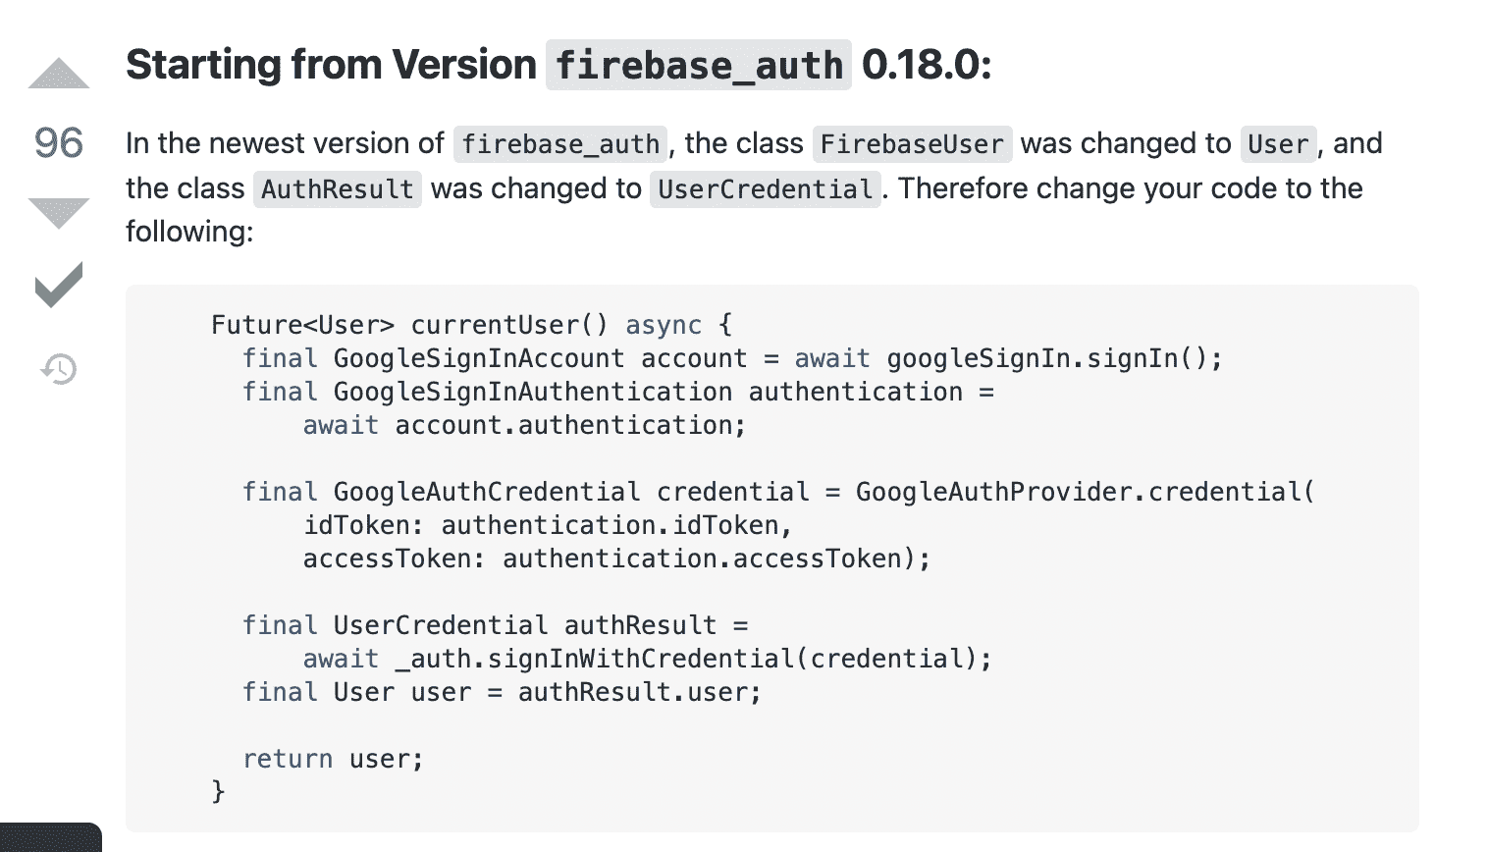Screen dimensions: 1488x852
Task: Click the vote count 96
Action: [59, 143]
